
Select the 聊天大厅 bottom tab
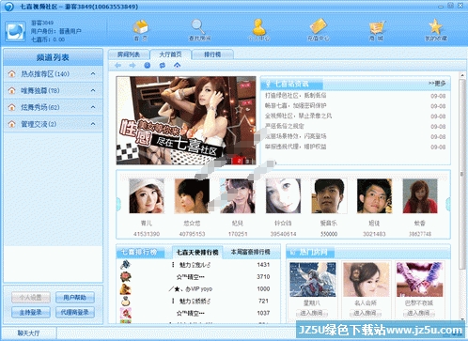28,333
